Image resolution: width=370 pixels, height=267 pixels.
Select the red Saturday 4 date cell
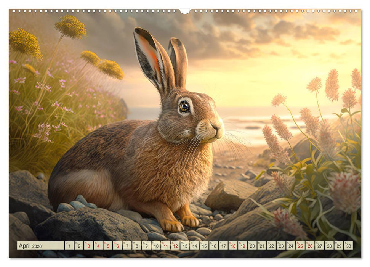(x=98, y=247)
